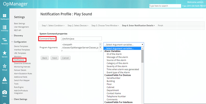The height and width of the screenshot is (104, 206).
Task: Click the Back button
Action: [x=45, y=58]
